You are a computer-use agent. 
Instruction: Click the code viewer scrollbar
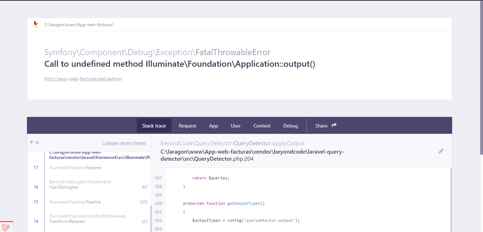tap(451, 200)
